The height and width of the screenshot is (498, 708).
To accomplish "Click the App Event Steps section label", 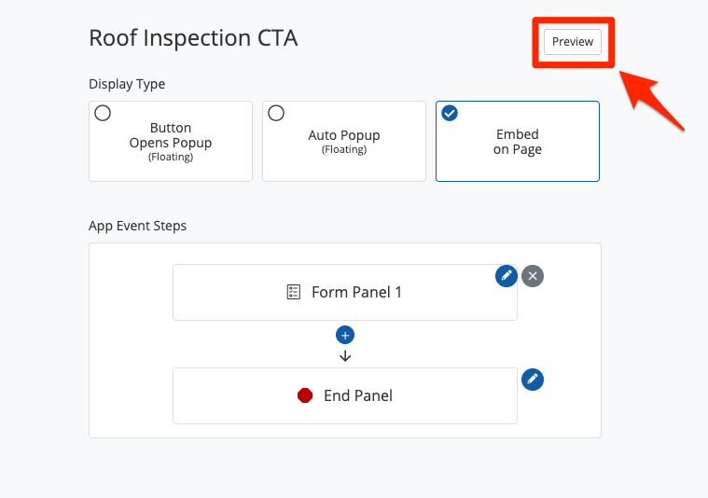I will point(137,226).
